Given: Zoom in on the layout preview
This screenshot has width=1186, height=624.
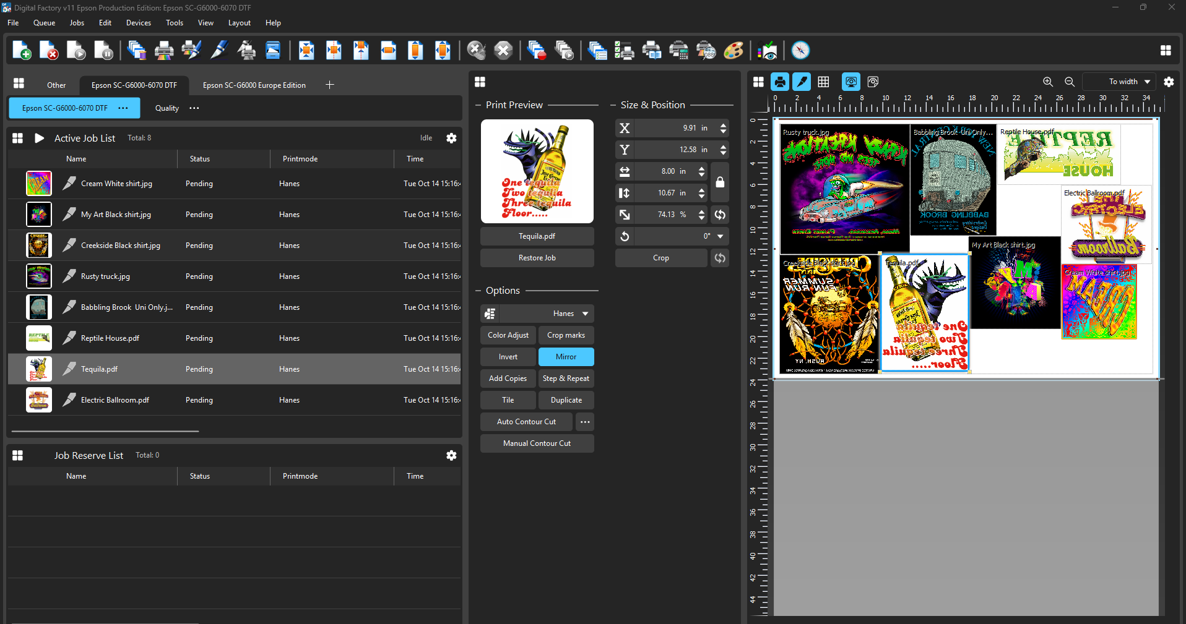Looking at the screenshot, I should point(1048,82).
